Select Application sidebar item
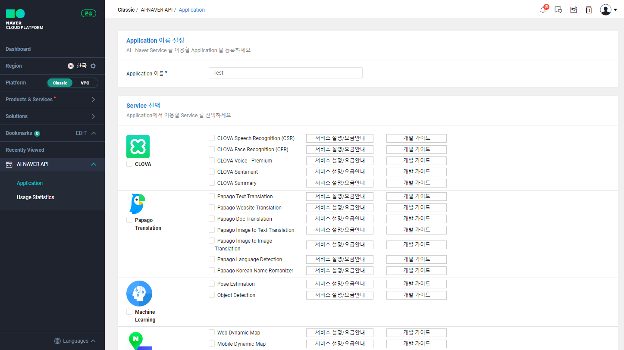The image size is (624, 350). pos(30,183)
